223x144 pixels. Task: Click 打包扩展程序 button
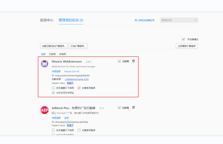pyautogui.click(x=78, y=46)
